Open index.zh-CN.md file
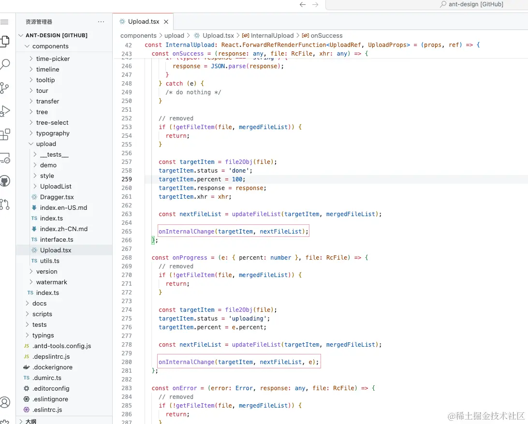Viewport: 528px width, 424px height. [x=64, y=229]
